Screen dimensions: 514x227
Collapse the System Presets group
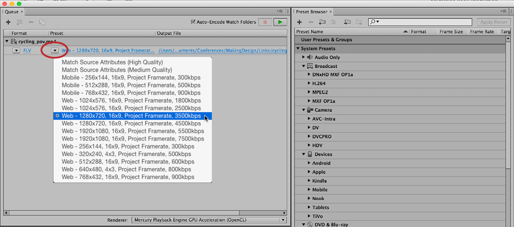[x=298, y=48]
